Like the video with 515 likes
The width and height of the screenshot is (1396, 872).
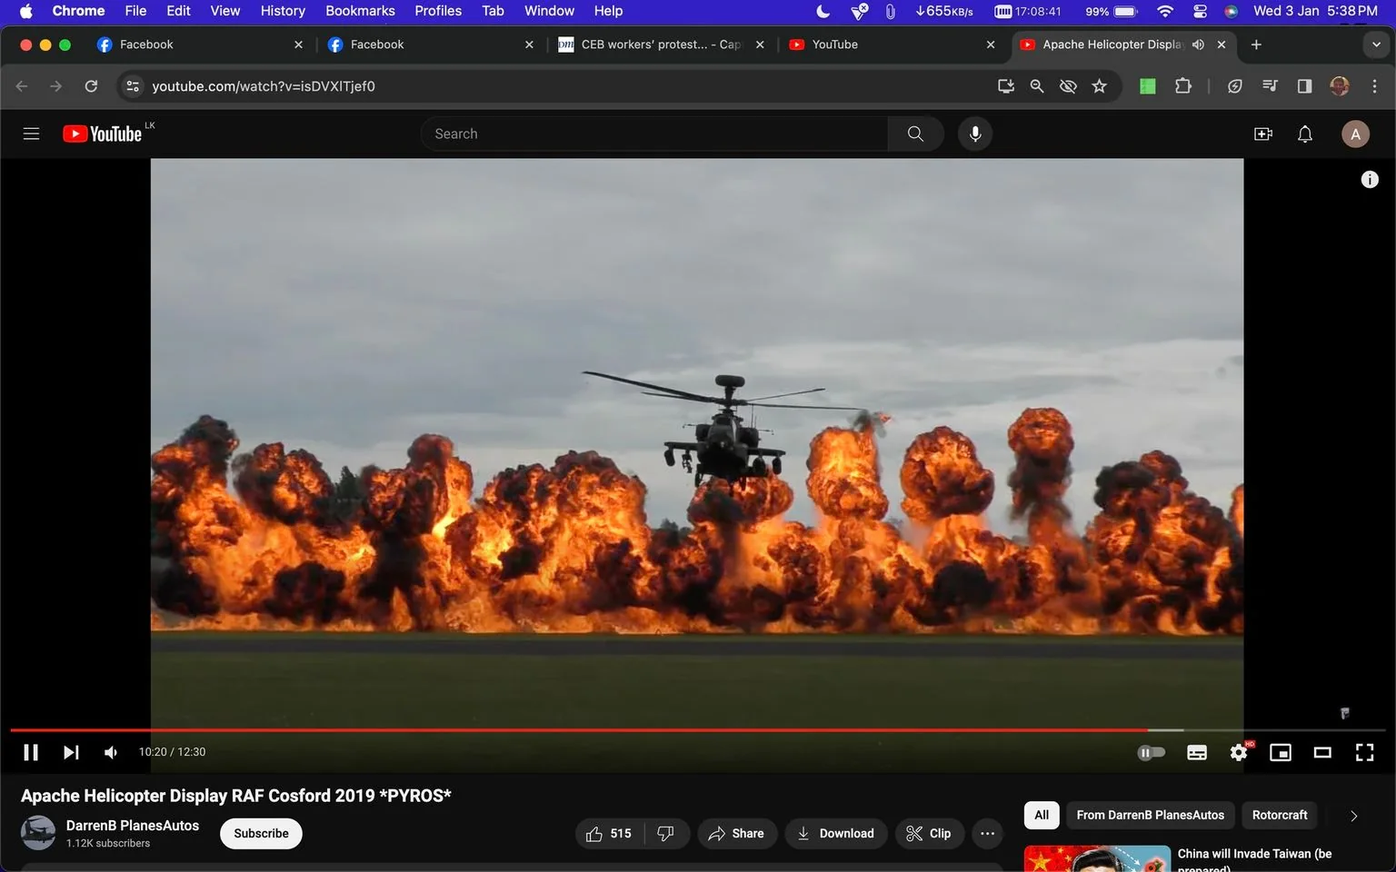(609, 833)
